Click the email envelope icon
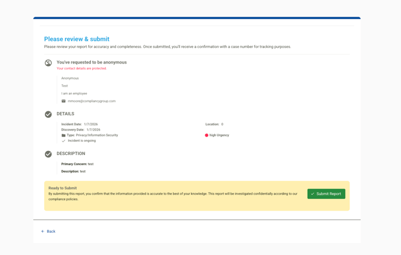 (63, 101)
